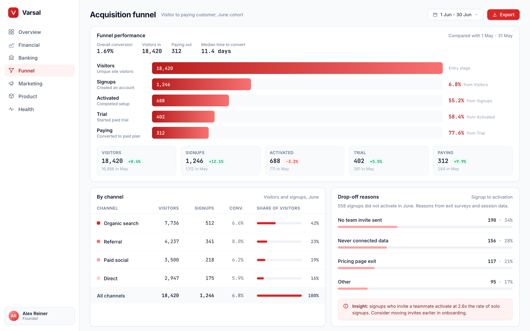This screenshot has width=530, height=331.
Task: Click the 77.6% from Trial rate
Action: click(467, 133)
